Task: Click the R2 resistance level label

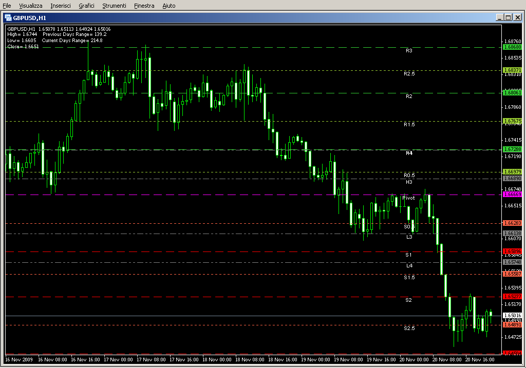Action: (409, 96)
